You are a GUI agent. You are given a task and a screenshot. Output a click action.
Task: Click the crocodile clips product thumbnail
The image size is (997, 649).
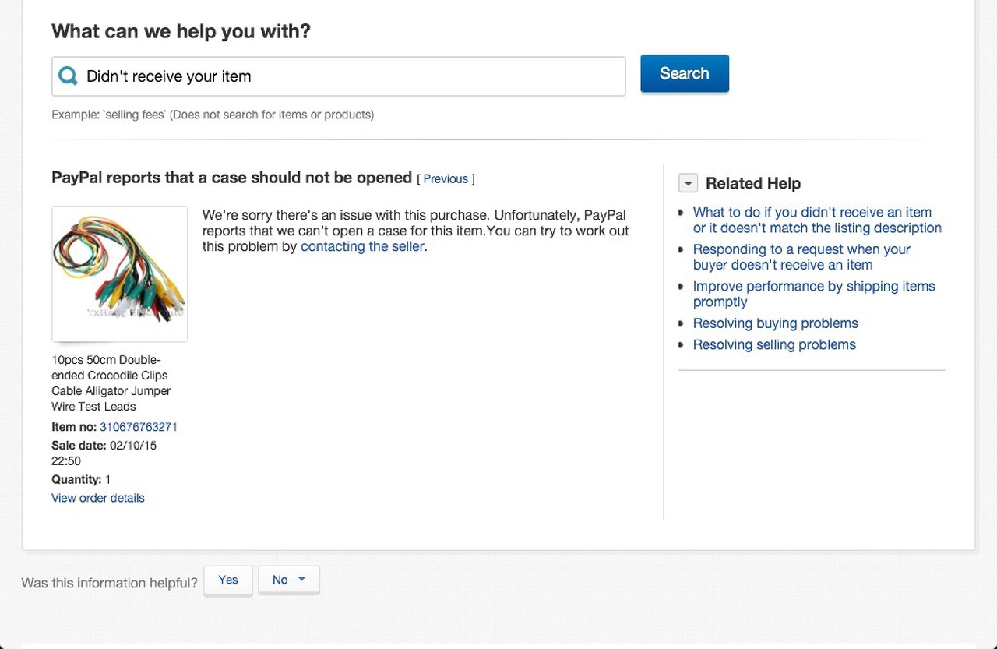pos(119,273)
